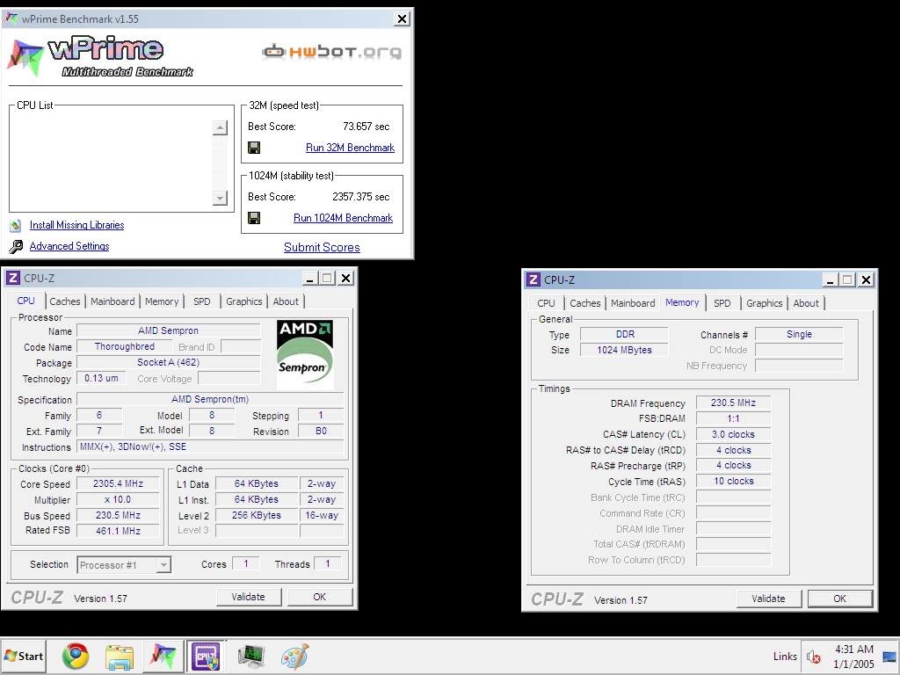This screenshot has height=675, width=900.
Task: Click the AMD Sempron processor logo
Action: pyautogui.click(x=305, y=355)
